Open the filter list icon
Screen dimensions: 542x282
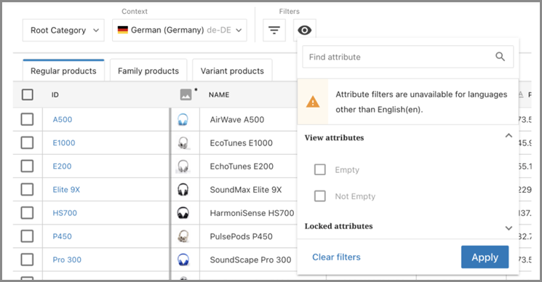pos(274,31)
